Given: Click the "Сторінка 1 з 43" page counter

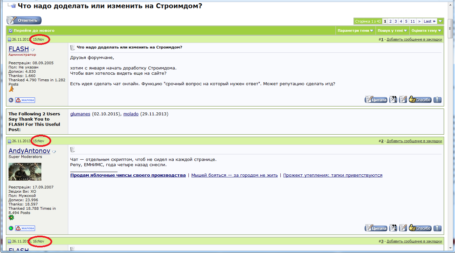Looking at the screenshot, I should click(x=368, y=21).
